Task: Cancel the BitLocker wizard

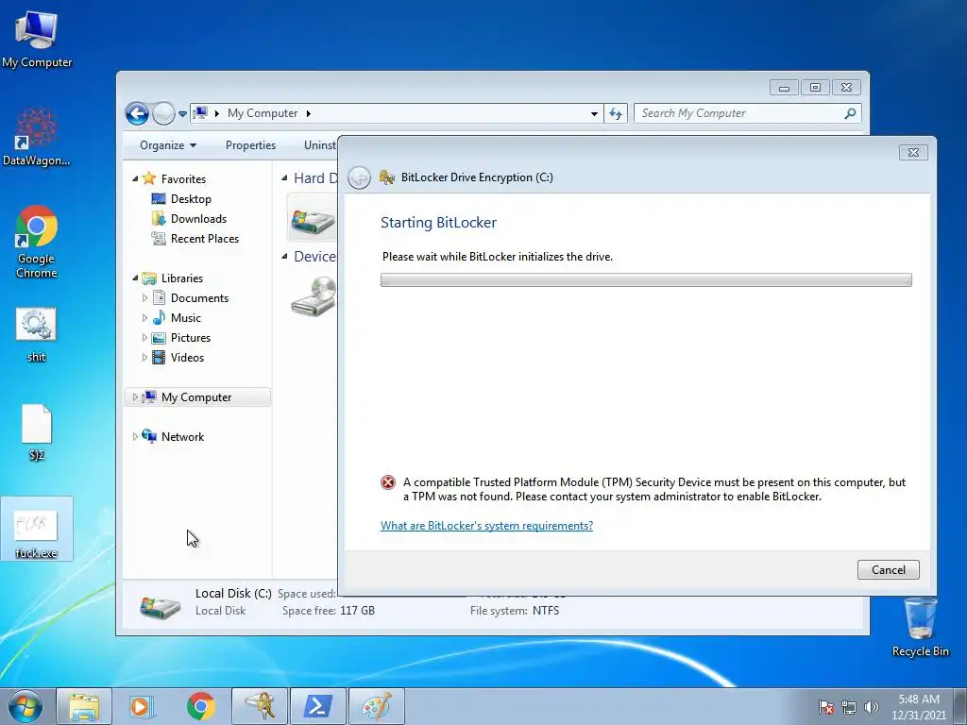Action: (x=888, y=569)
